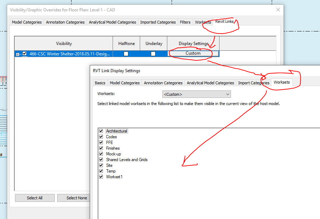Select the FFE workset label

[x=110, y=143]
